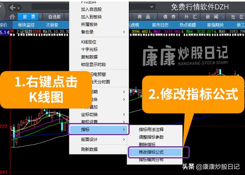Switch to the 债券 tab

click(169, 17)
